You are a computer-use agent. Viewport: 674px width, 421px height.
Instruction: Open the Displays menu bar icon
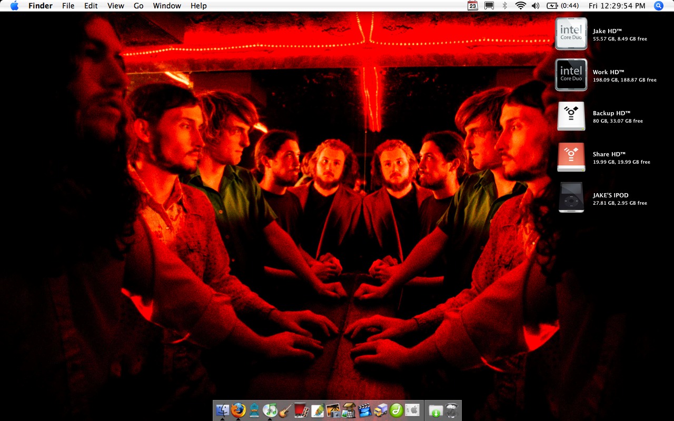[x=489, y=6]
